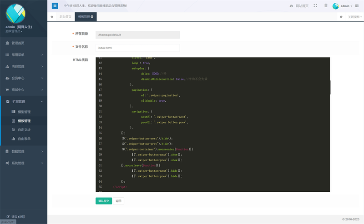Click the 扩展管理 icon in the sidebar

coord(8,101)
